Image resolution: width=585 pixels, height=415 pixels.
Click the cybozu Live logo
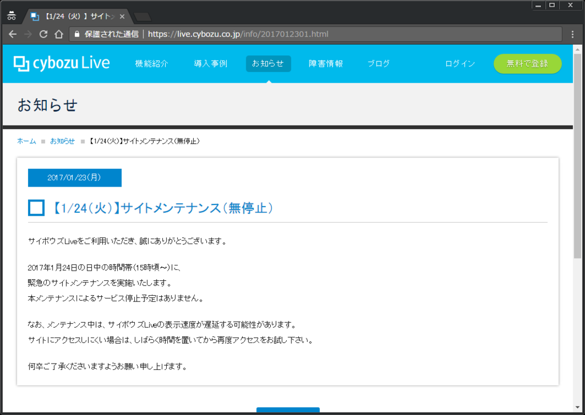pyautogui.click(x=62, y=63)
